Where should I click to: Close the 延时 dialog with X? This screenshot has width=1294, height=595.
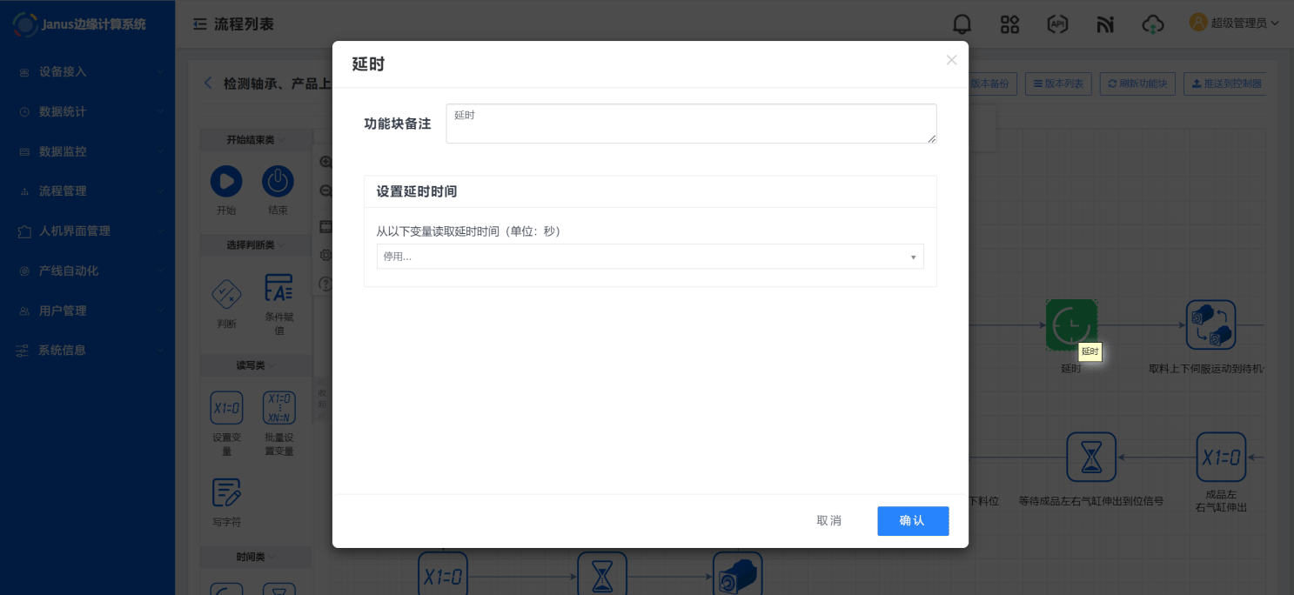tap(951, 60)
